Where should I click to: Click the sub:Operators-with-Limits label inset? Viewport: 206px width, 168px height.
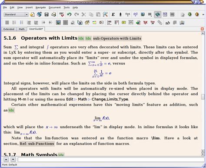[117, 38]
